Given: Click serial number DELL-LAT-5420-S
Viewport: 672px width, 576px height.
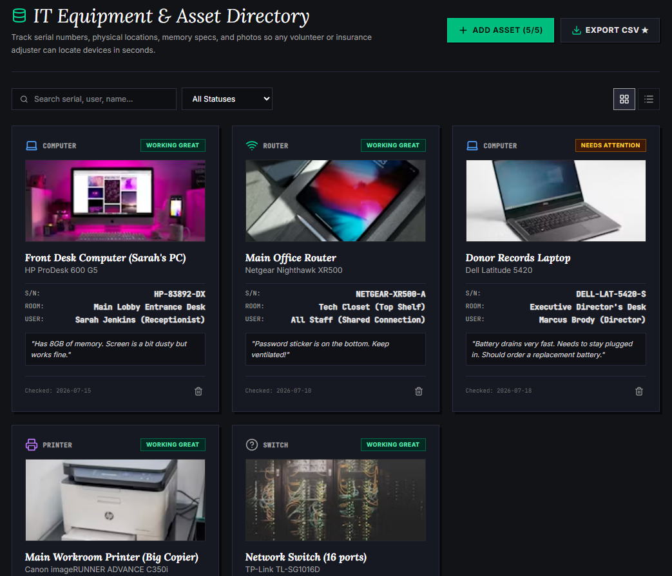Looking at the screenshot, I should (x=611, y=294).
